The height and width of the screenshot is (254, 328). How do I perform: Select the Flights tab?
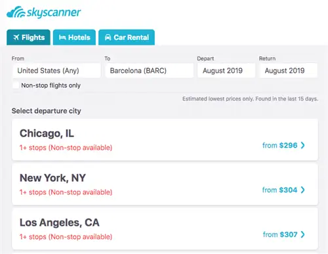point(28,37)
